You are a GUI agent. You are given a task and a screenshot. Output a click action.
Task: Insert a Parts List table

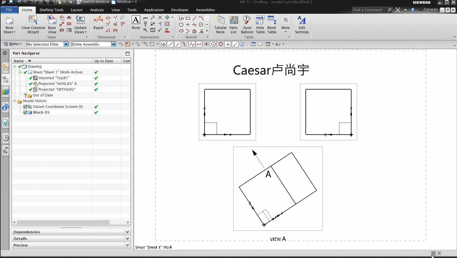(x=234, y=25)
